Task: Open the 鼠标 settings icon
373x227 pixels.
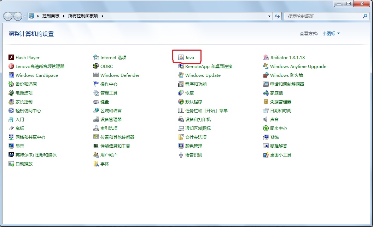Action: pyautogui.click(x=11, y=129)
